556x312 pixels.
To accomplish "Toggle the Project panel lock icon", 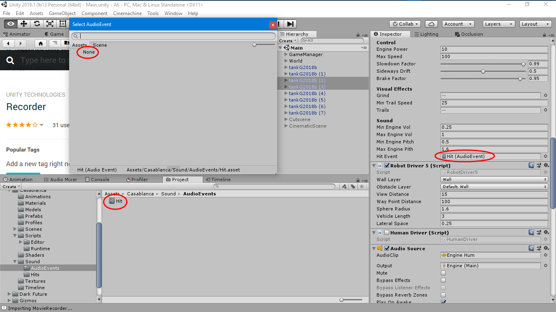I will pos(357,180).
